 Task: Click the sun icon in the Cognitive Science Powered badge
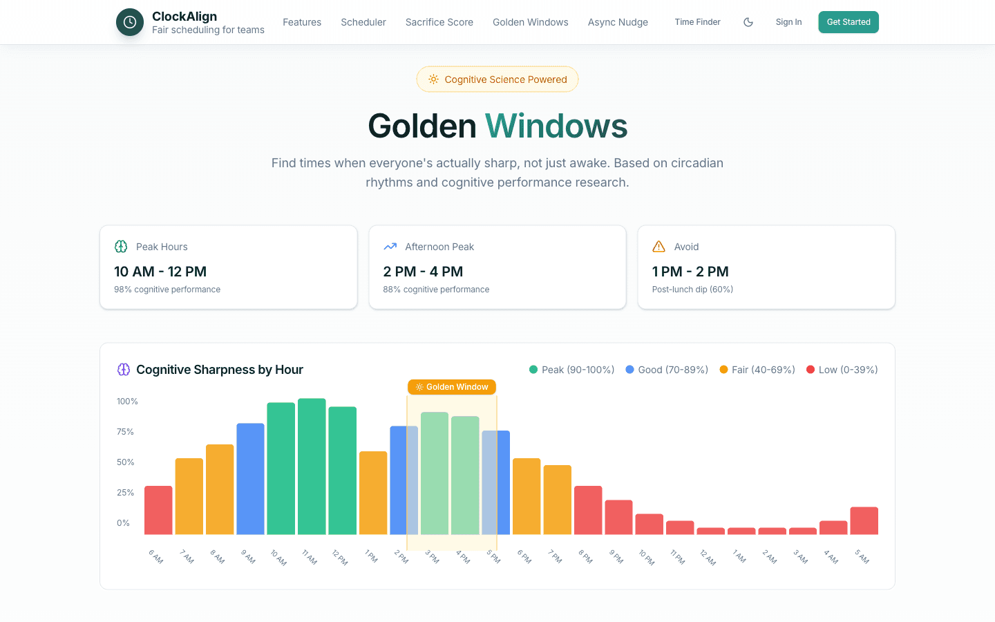433,79
